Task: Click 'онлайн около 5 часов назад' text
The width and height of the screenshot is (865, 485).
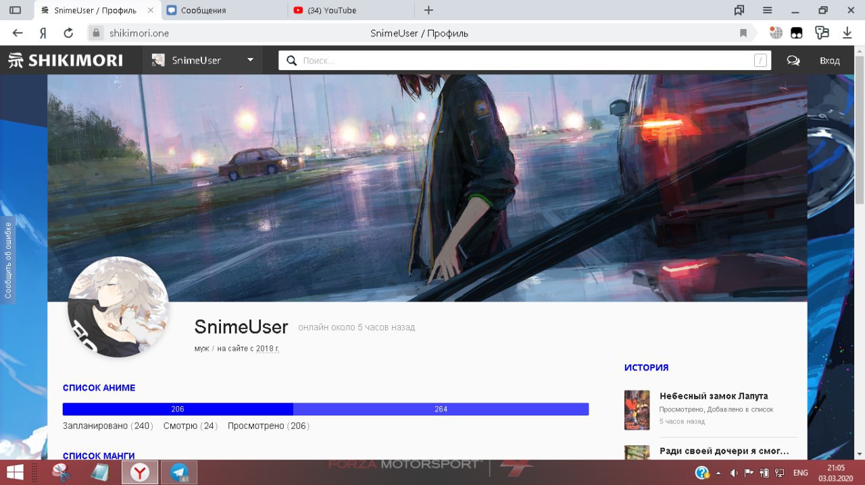Action: click(356, 328)
